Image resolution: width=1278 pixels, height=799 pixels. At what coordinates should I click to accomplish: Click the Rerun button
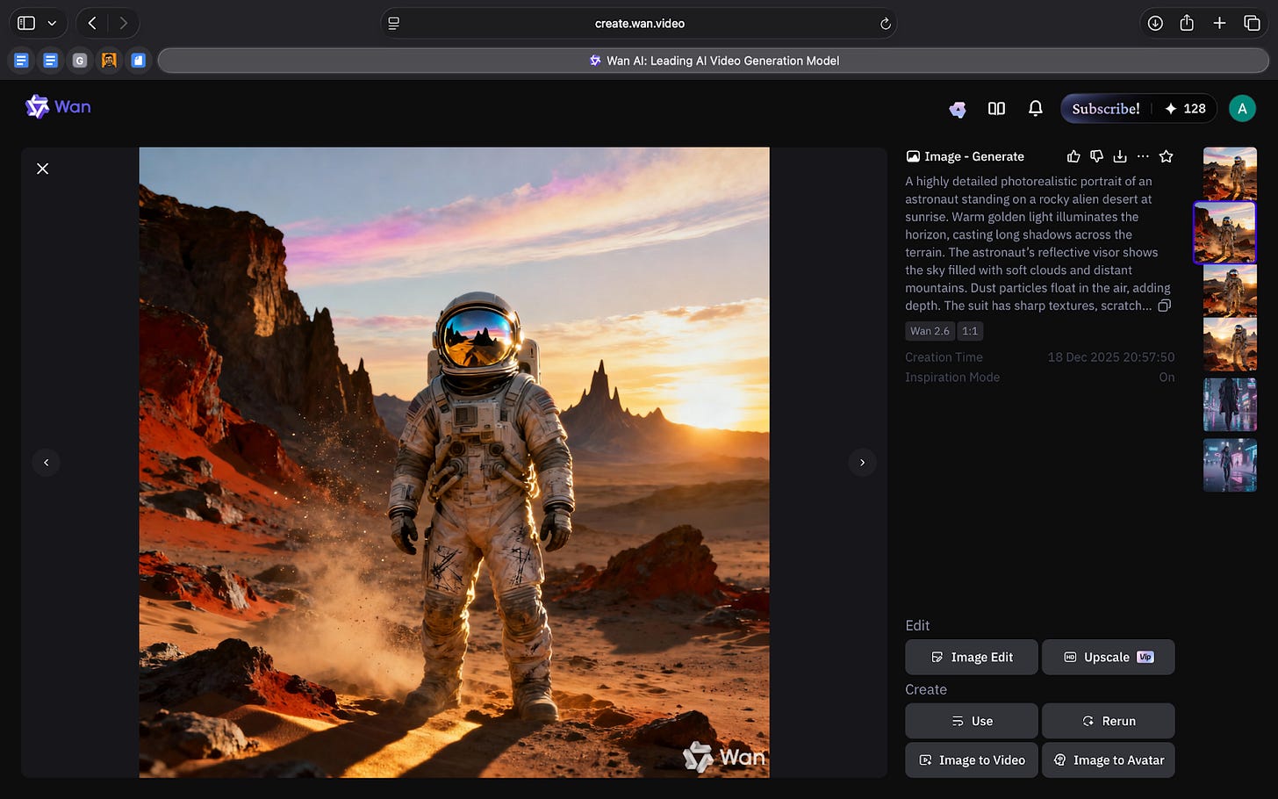1108,721
